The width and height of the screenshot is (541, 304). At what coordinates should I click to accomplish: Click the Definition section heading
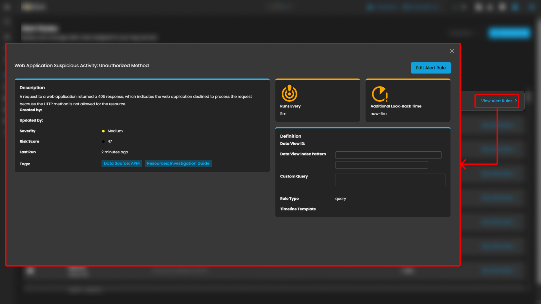[x=290, y=136]
